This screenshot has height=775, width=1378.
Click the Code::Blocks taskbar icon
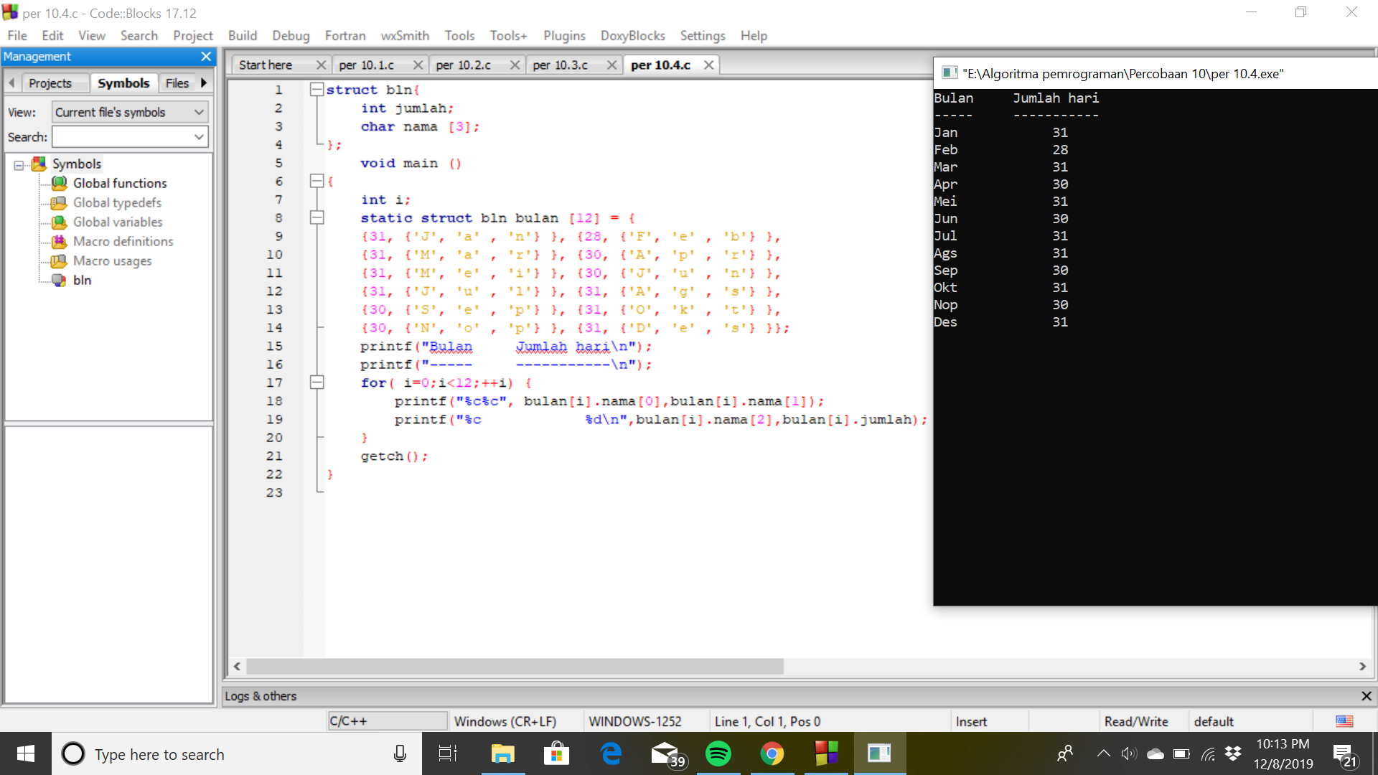point(826,753)
